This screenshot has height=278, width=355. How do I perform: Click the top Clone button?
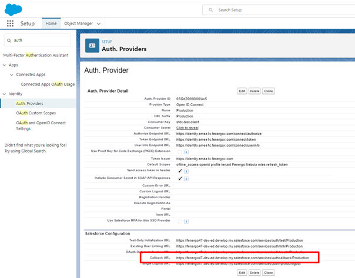pyautogui.click(x=268, y=91)
